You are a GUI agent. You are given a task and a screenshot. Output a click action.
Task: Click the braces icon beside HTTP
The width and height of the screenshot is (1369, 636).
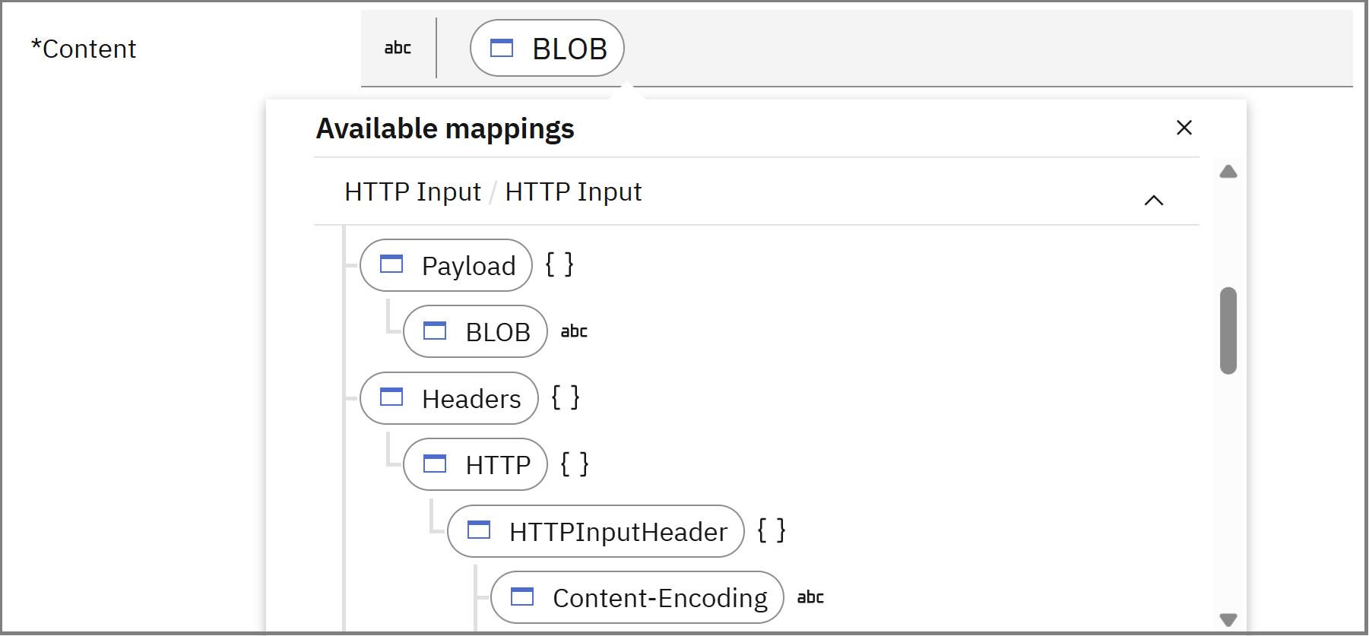575,464
